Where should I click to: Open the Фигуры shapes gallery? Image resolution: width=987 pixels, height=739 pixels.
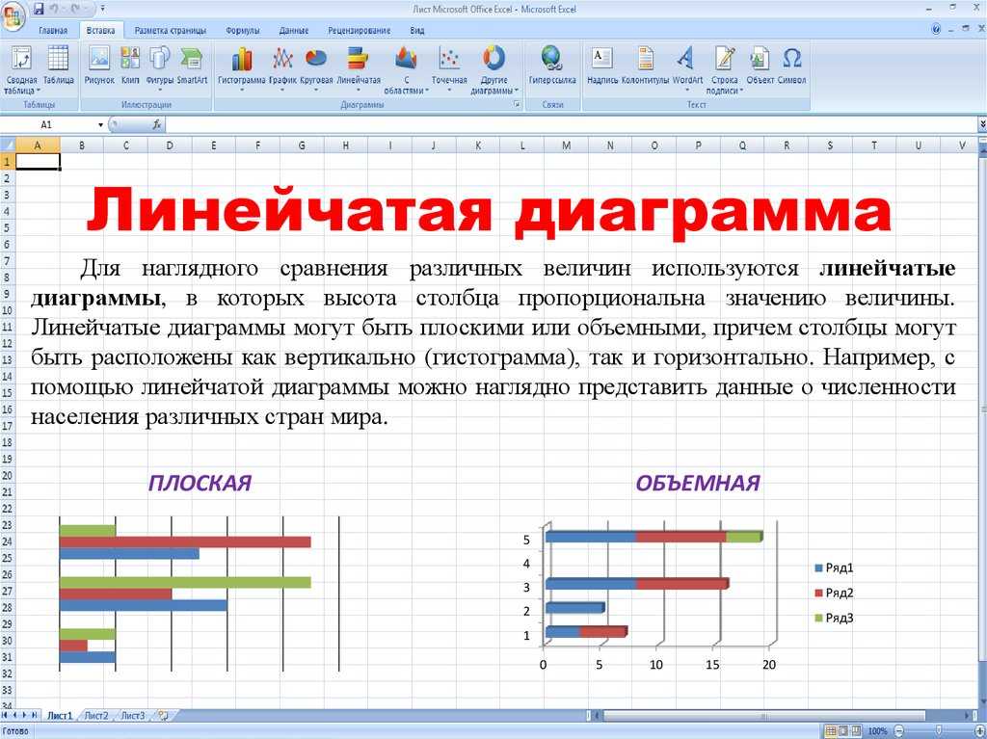(160, 68)
